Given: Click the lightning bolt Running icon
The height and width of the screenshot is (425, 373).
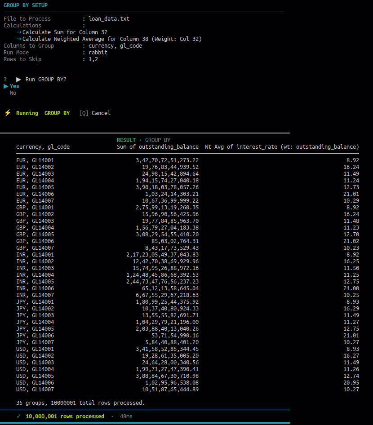Looking at the screenshot, I should click(x=8, y=113).
